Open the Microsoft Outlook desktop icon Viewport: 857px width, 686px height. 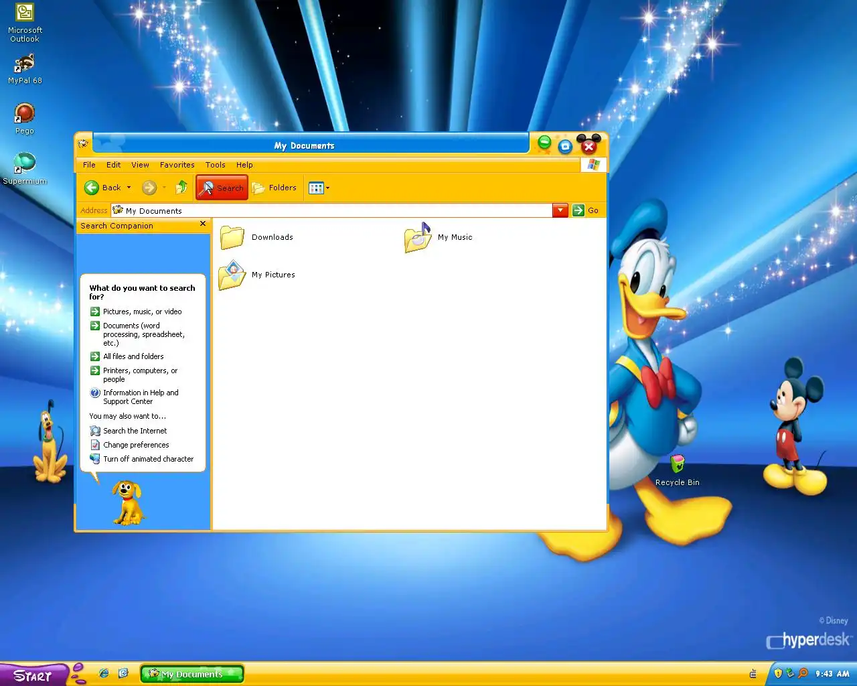coord(25,23)
